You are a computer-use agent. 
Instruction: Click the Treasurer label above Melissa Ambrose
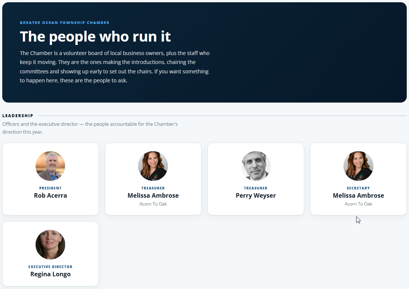point(153,188)
